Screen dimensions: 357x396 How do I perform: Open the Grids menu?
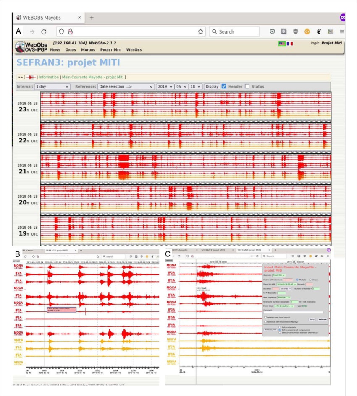tap(71, 50)
